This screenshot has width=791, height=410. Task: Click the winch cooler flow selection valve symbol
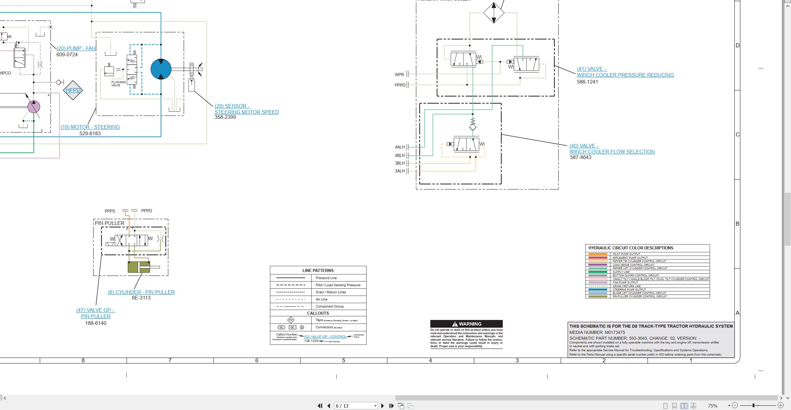466,144
